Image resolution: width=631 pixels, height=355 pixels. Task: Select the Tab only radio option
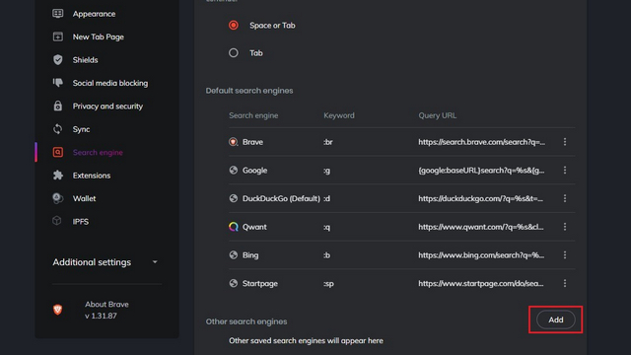point(234,52)
